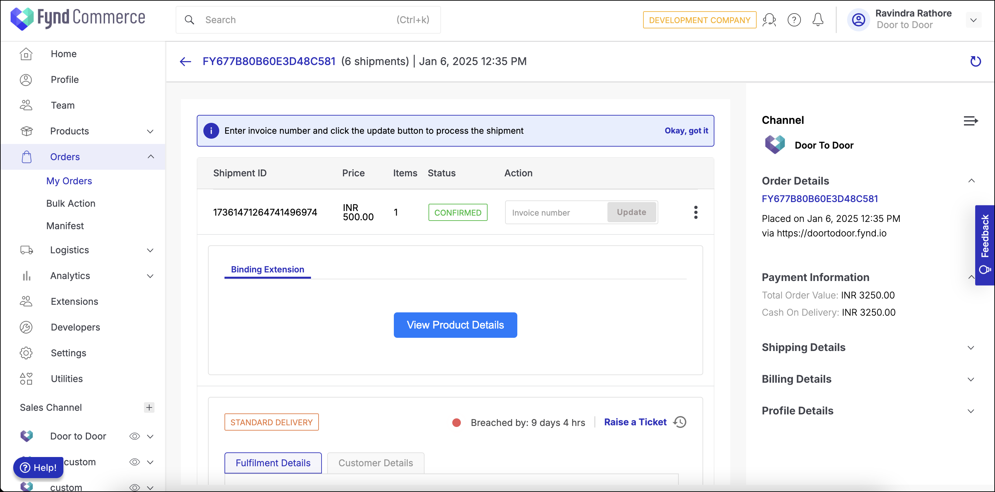Click the View Product Details button
The width and height of the screenshot is (995, 492).
pos(455,325)
